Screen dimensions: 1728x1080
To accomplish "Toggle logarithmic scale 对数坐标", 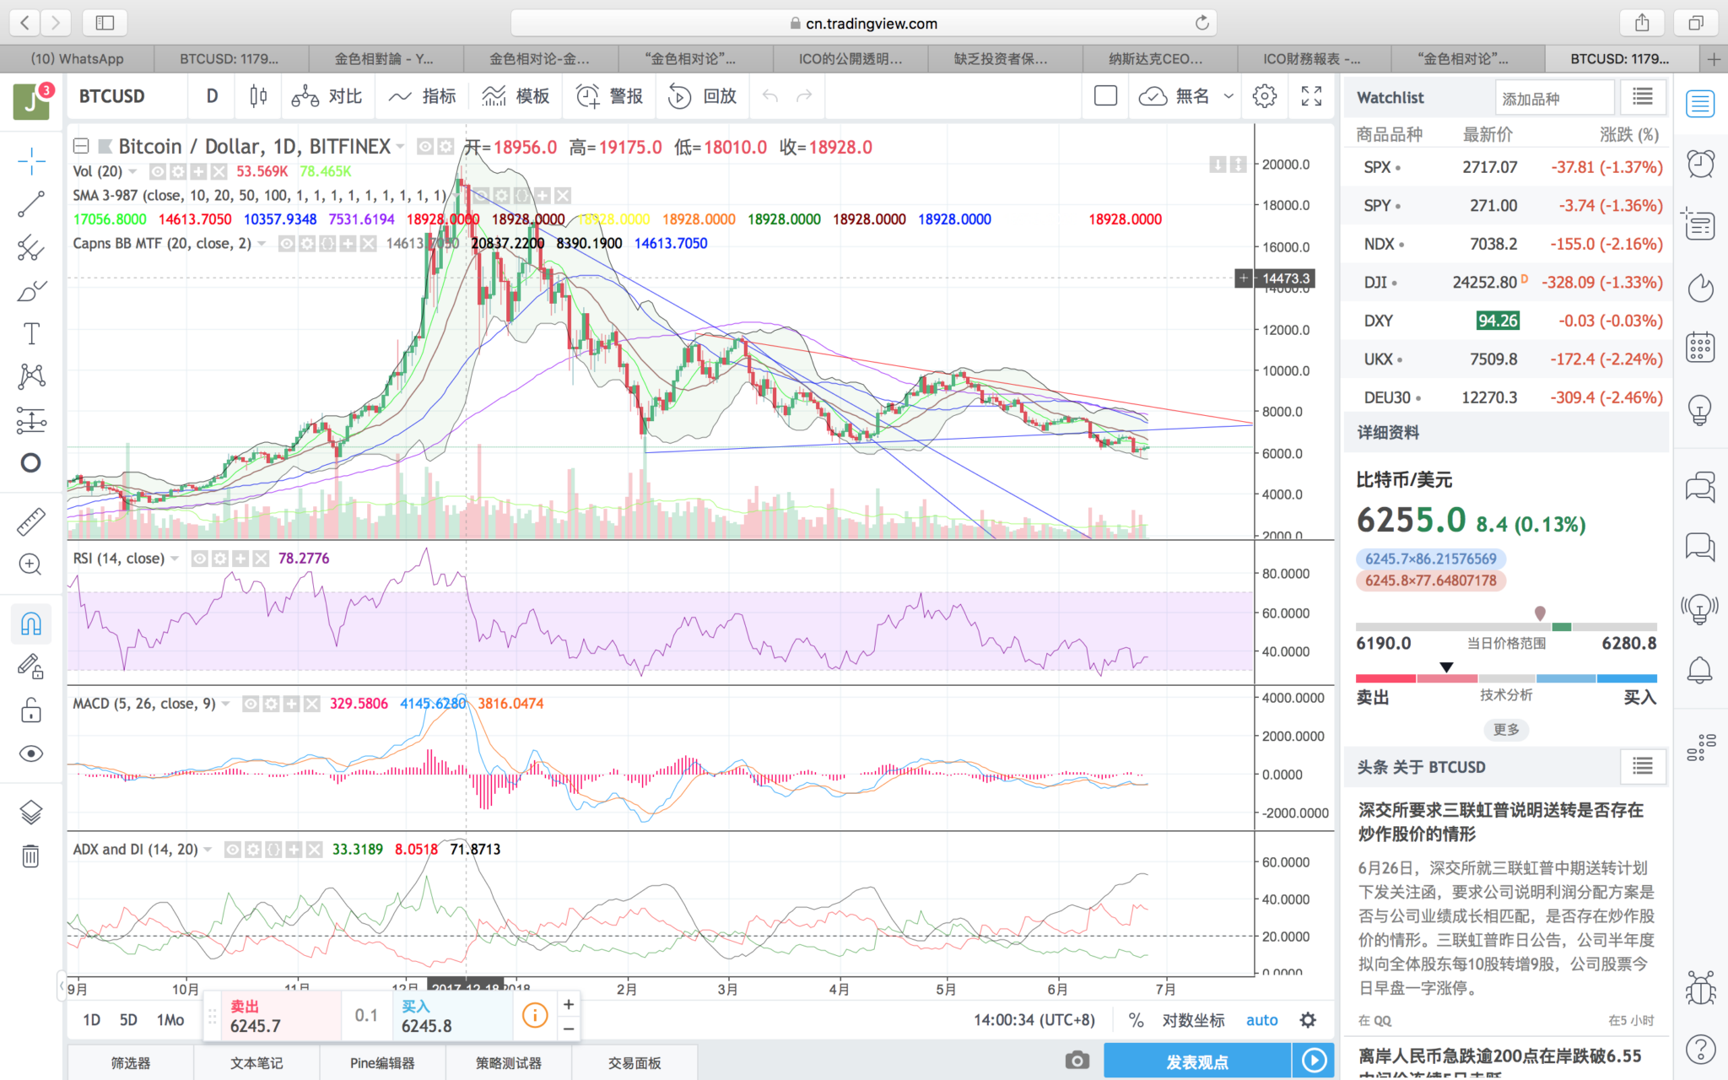I will point(1193,1020).
